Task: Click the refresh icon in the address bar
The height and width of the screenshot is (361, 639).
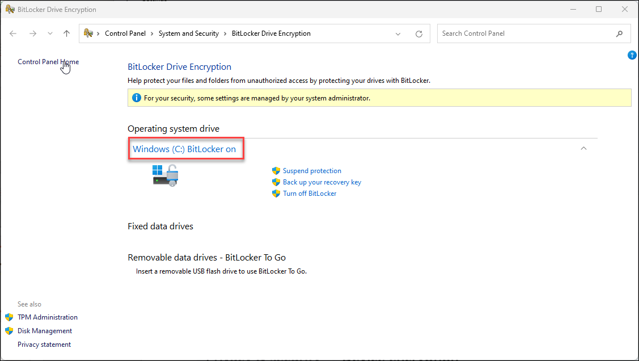Action: pos(419,33)
